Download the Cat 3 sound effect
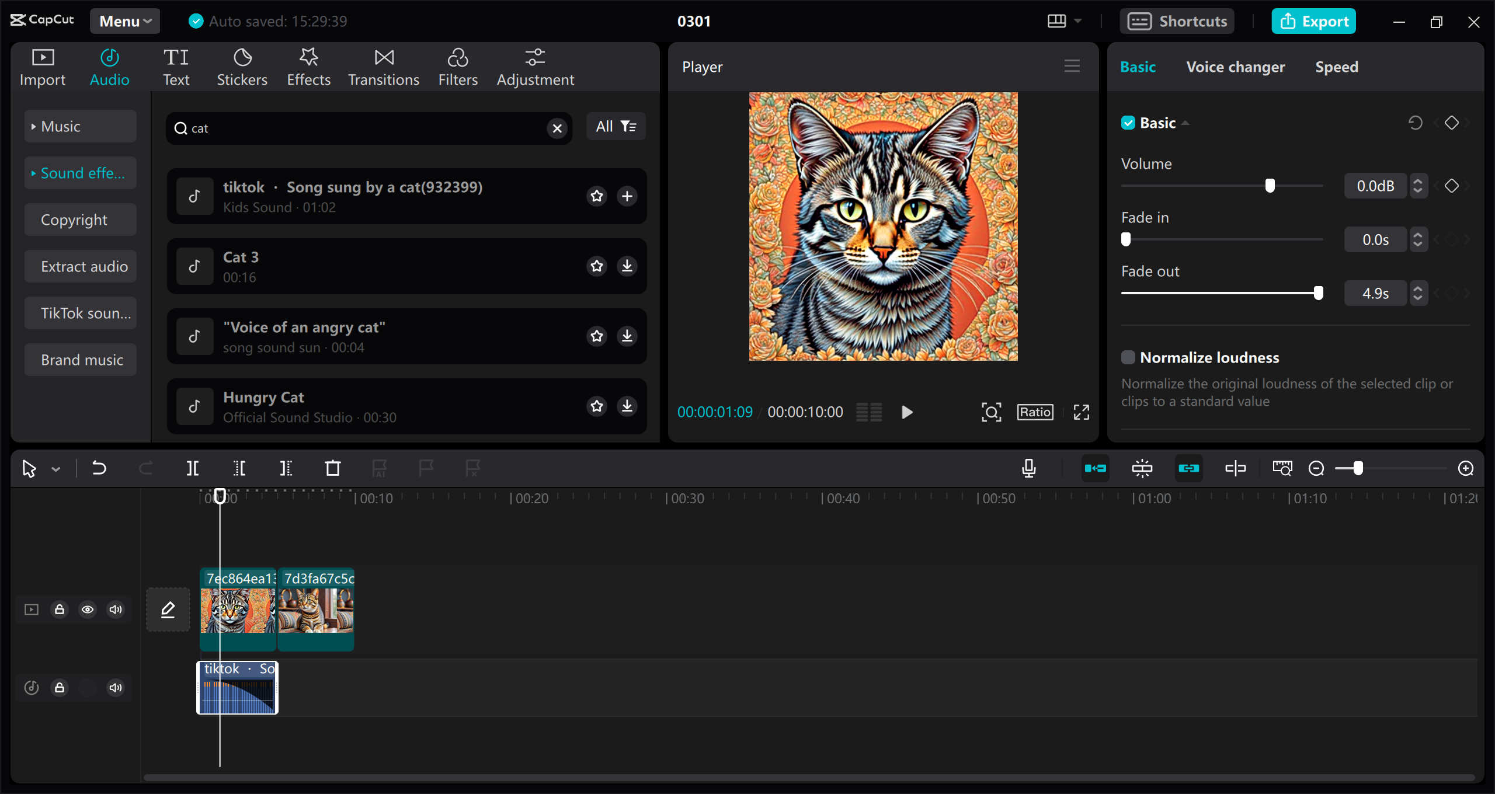The height and width of the screenshot is (794, 1495). [627, 266]
